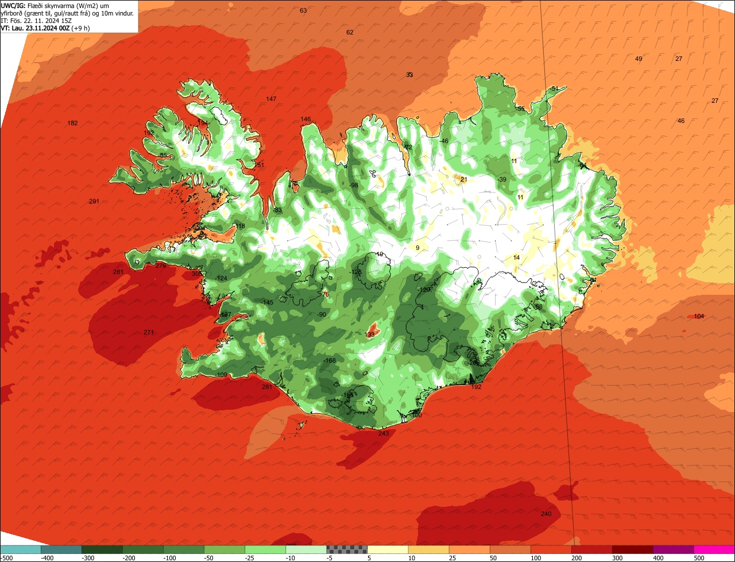The height and width of the screenshot is (562, 735).
Task: Click the flux value '104' east offshore
Action: 699,316
